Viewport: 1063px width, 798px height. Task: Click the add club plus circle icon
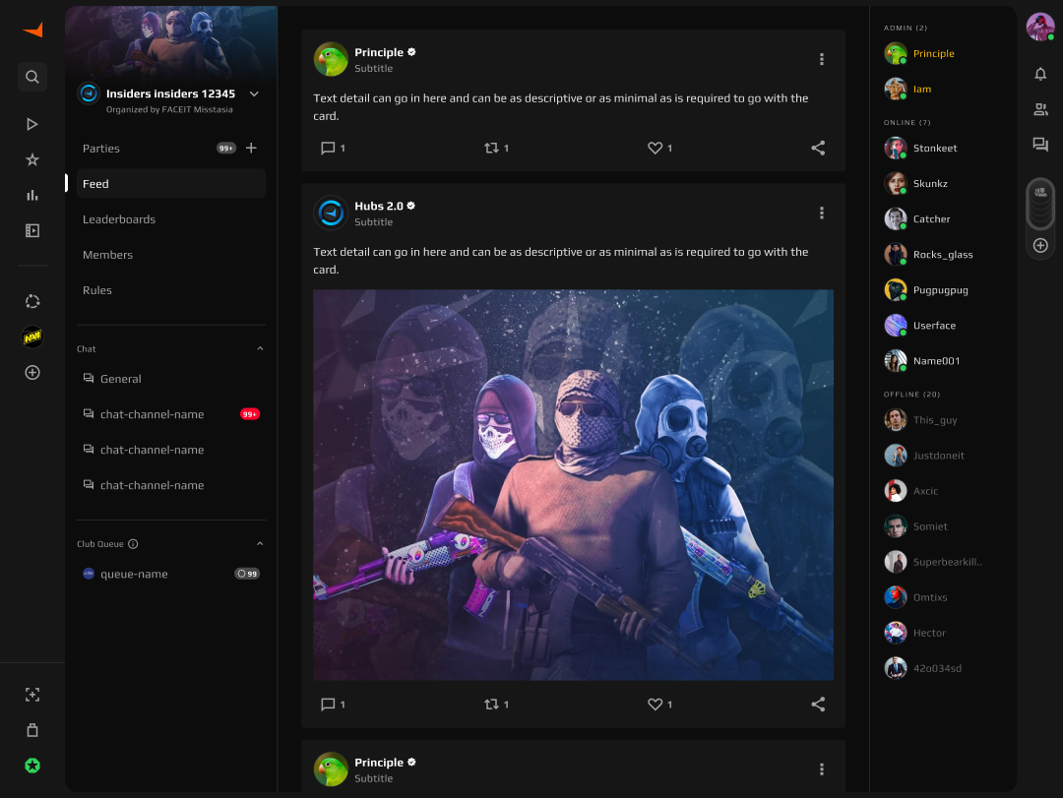[x=31, y=372]
